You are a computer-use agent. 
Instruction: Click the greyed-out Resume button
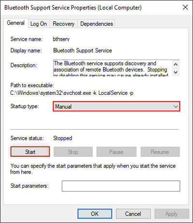(x=160, y=152)
